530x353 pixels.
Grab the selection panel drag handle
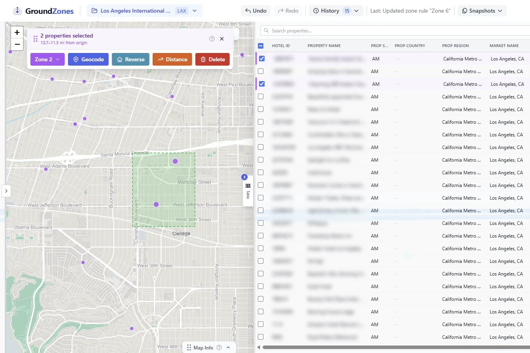(x=36, y=39)
